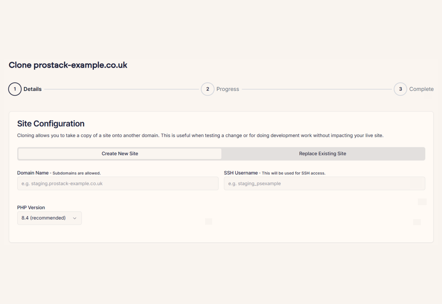Click the PHP Version label
Viewport: 442px width, 304px height.
31,208
